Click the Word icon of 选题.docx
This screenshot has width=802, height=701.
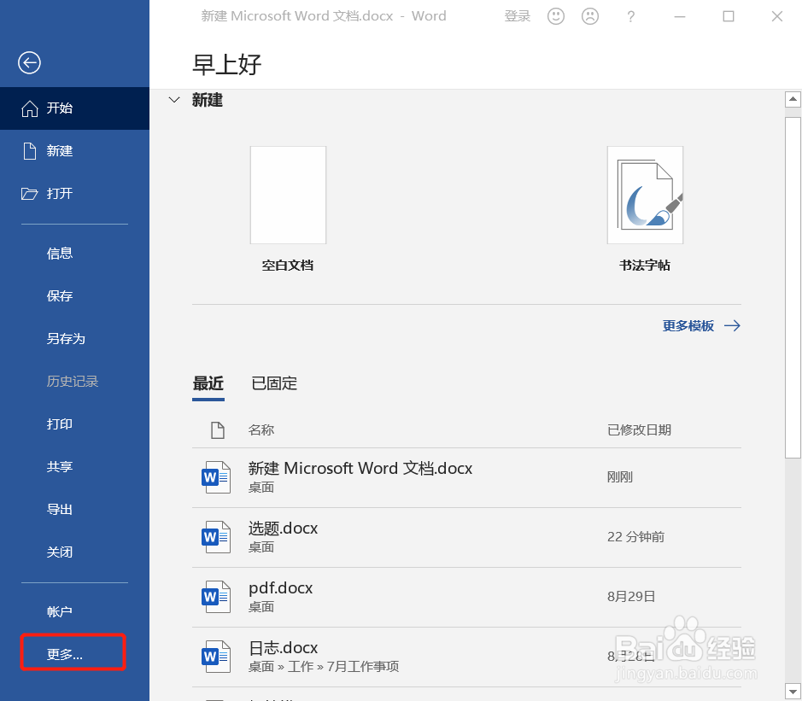216,537
